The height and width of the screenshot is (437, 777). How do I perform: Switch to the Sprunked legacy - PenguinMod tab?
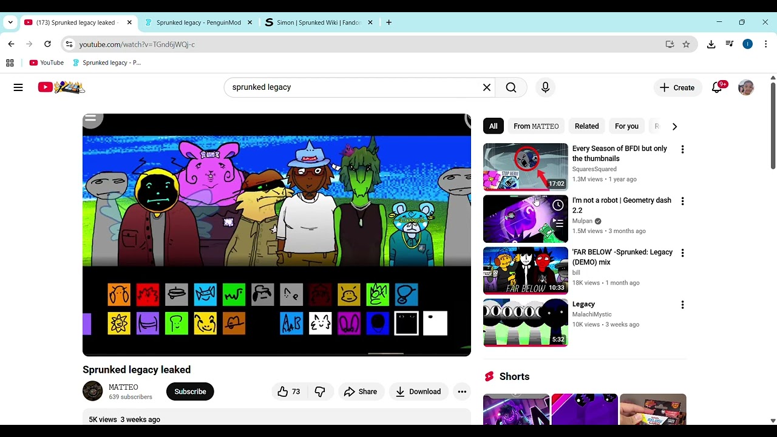point(198,22)
